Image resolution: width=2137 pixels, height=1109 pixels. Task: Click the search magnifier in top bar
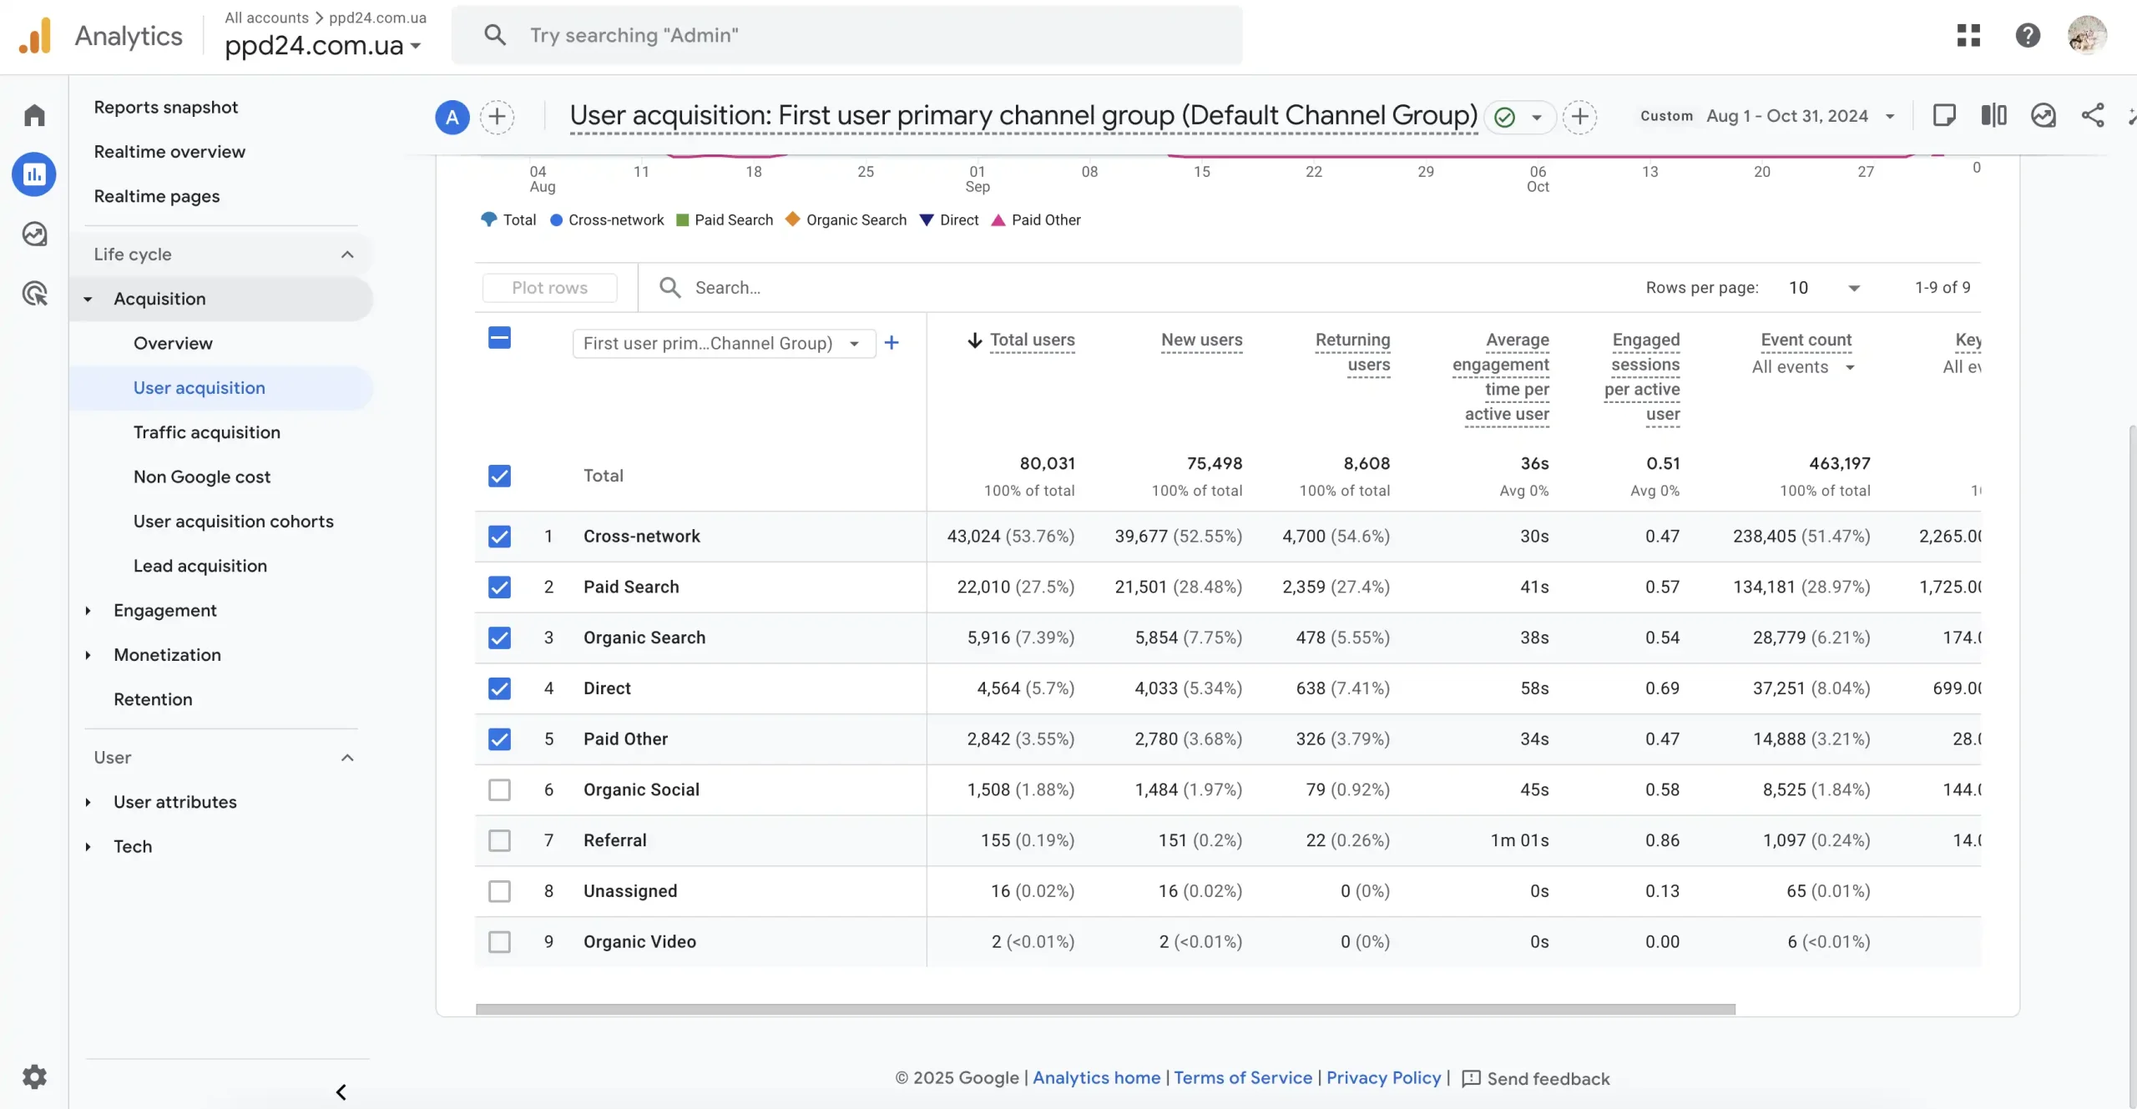point(495,35)
